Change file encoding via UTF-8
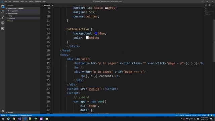215x121 pixels. point(194,115)
